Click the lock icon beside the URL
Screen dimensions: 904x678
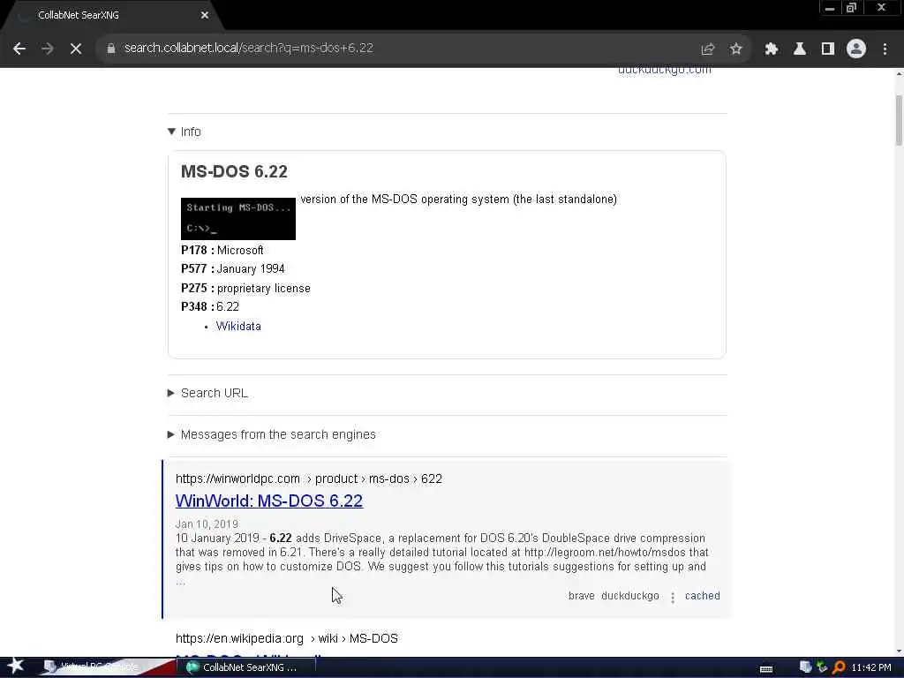(111, 49)
